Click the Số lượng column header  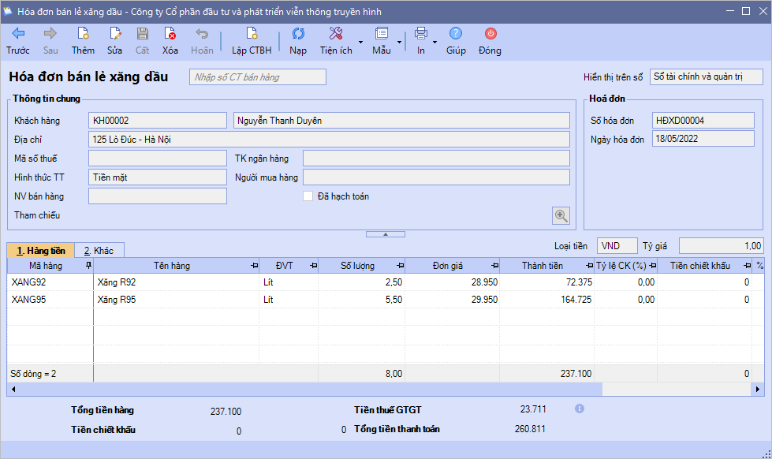[357, 266]
